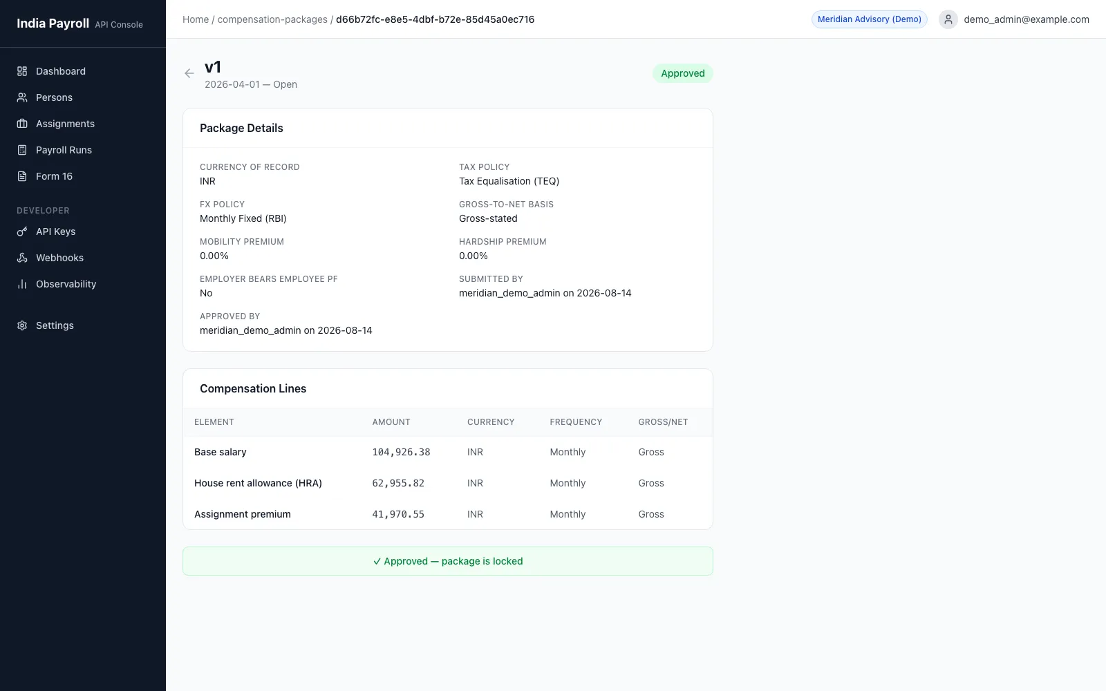Click the v1 package heading
The image size is (1106, 691).
click(213, 67)
